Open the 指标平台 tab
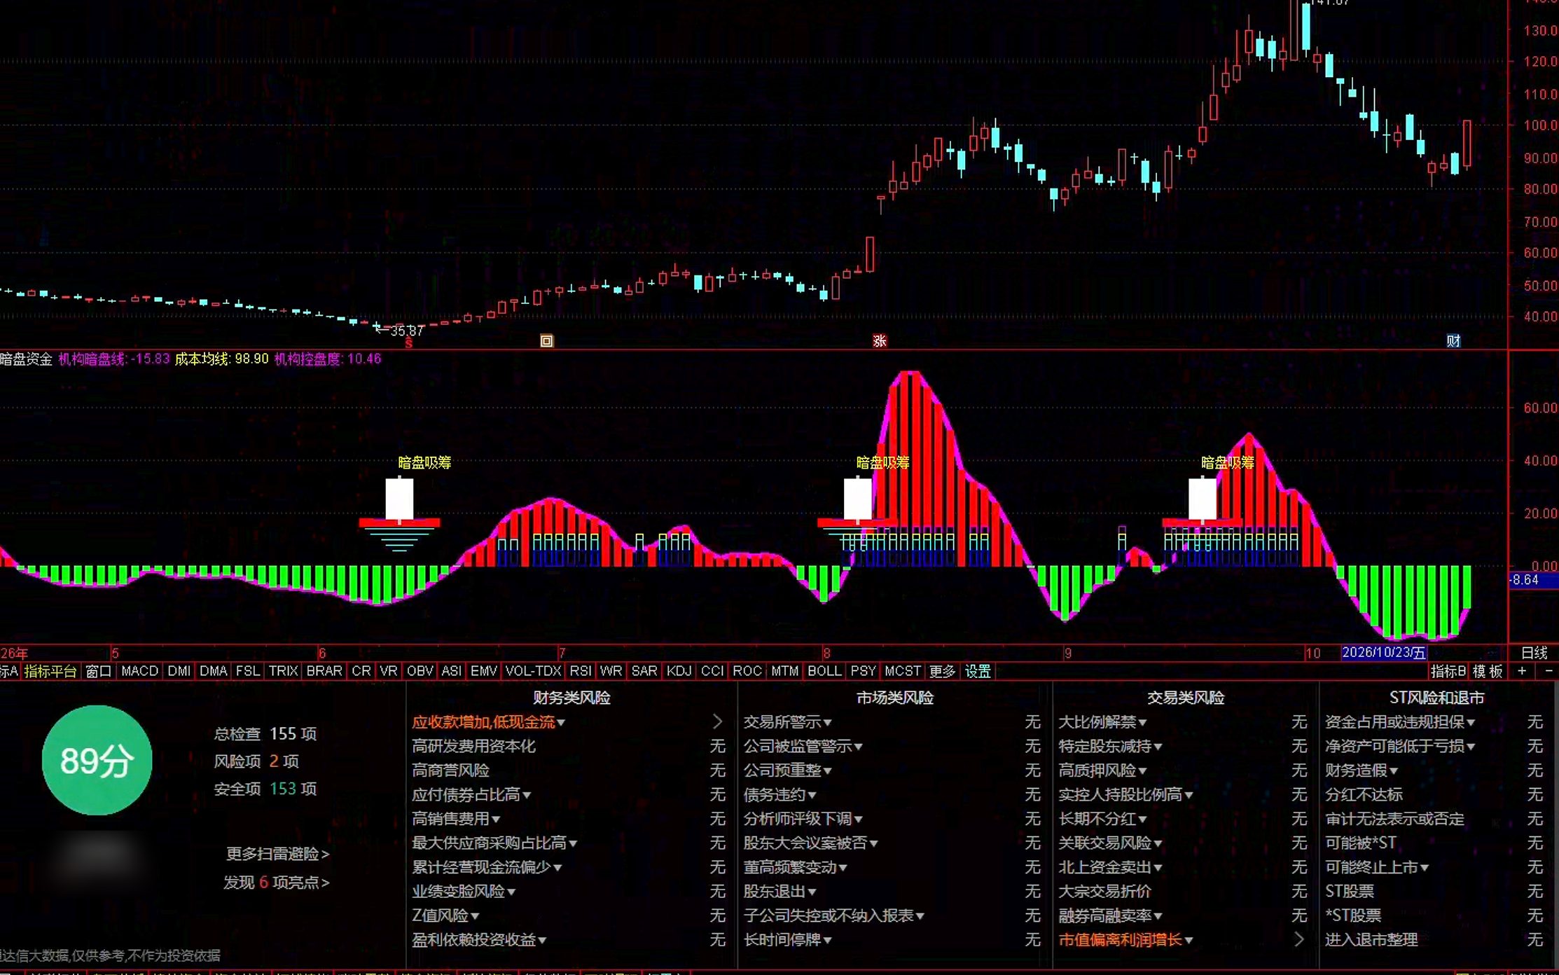1559x975 pixels. click(x=50, y=671)
